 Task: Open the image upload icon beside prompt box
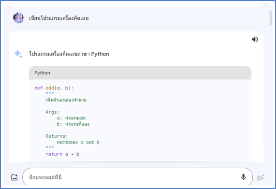tap(15, 177)
